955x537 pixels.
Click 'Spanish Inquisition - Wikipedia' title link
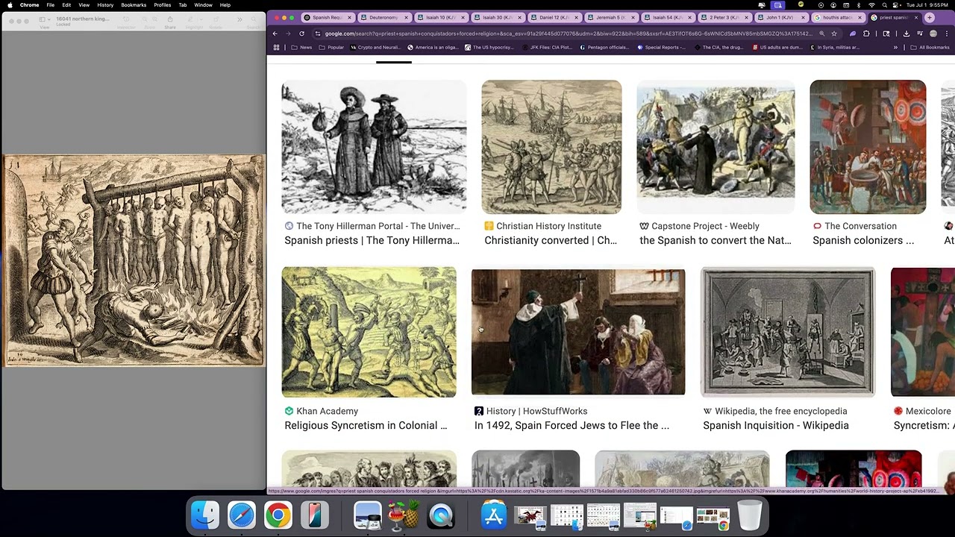(x=776, y=425)
